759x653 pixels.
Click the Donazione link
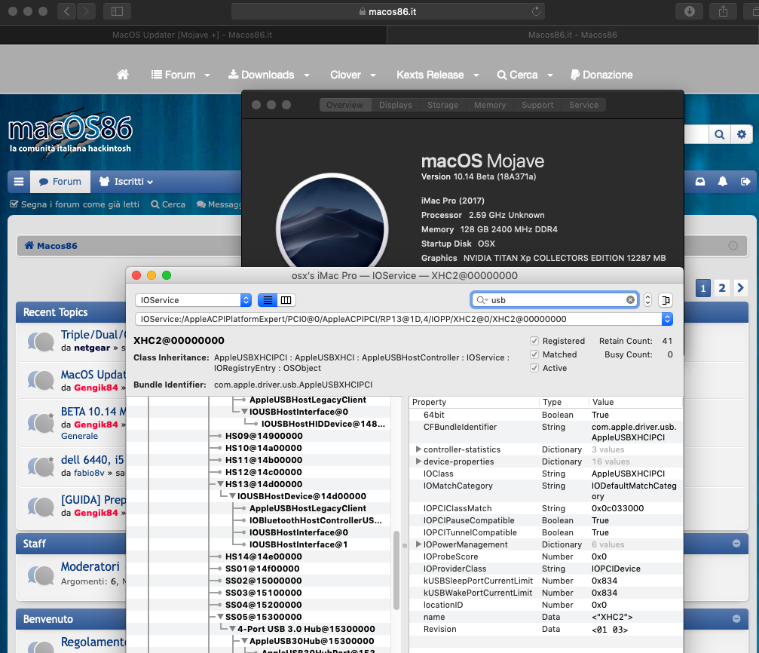(601, 75)
